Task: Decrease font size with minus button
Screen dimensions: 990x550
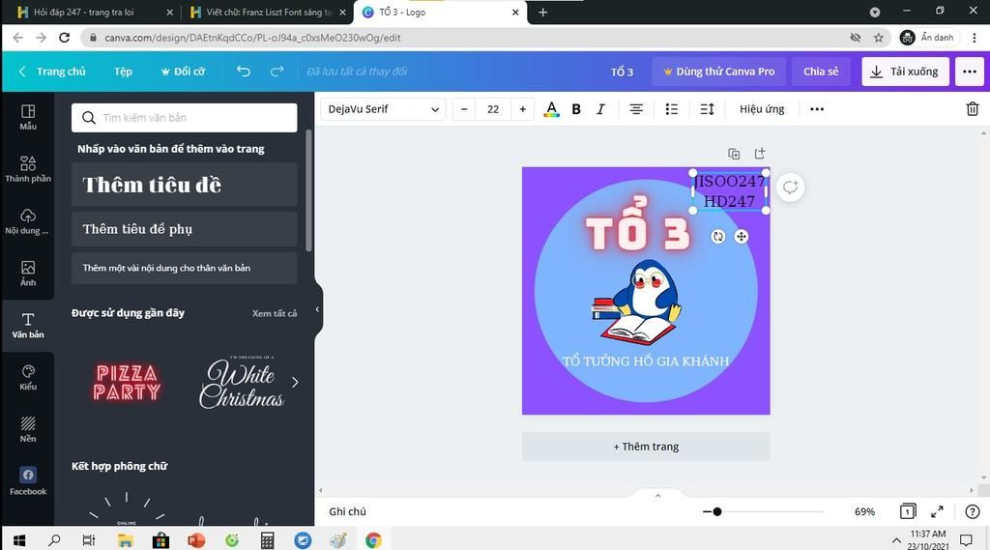Action: pyautogui.click(x=464, y=109)
